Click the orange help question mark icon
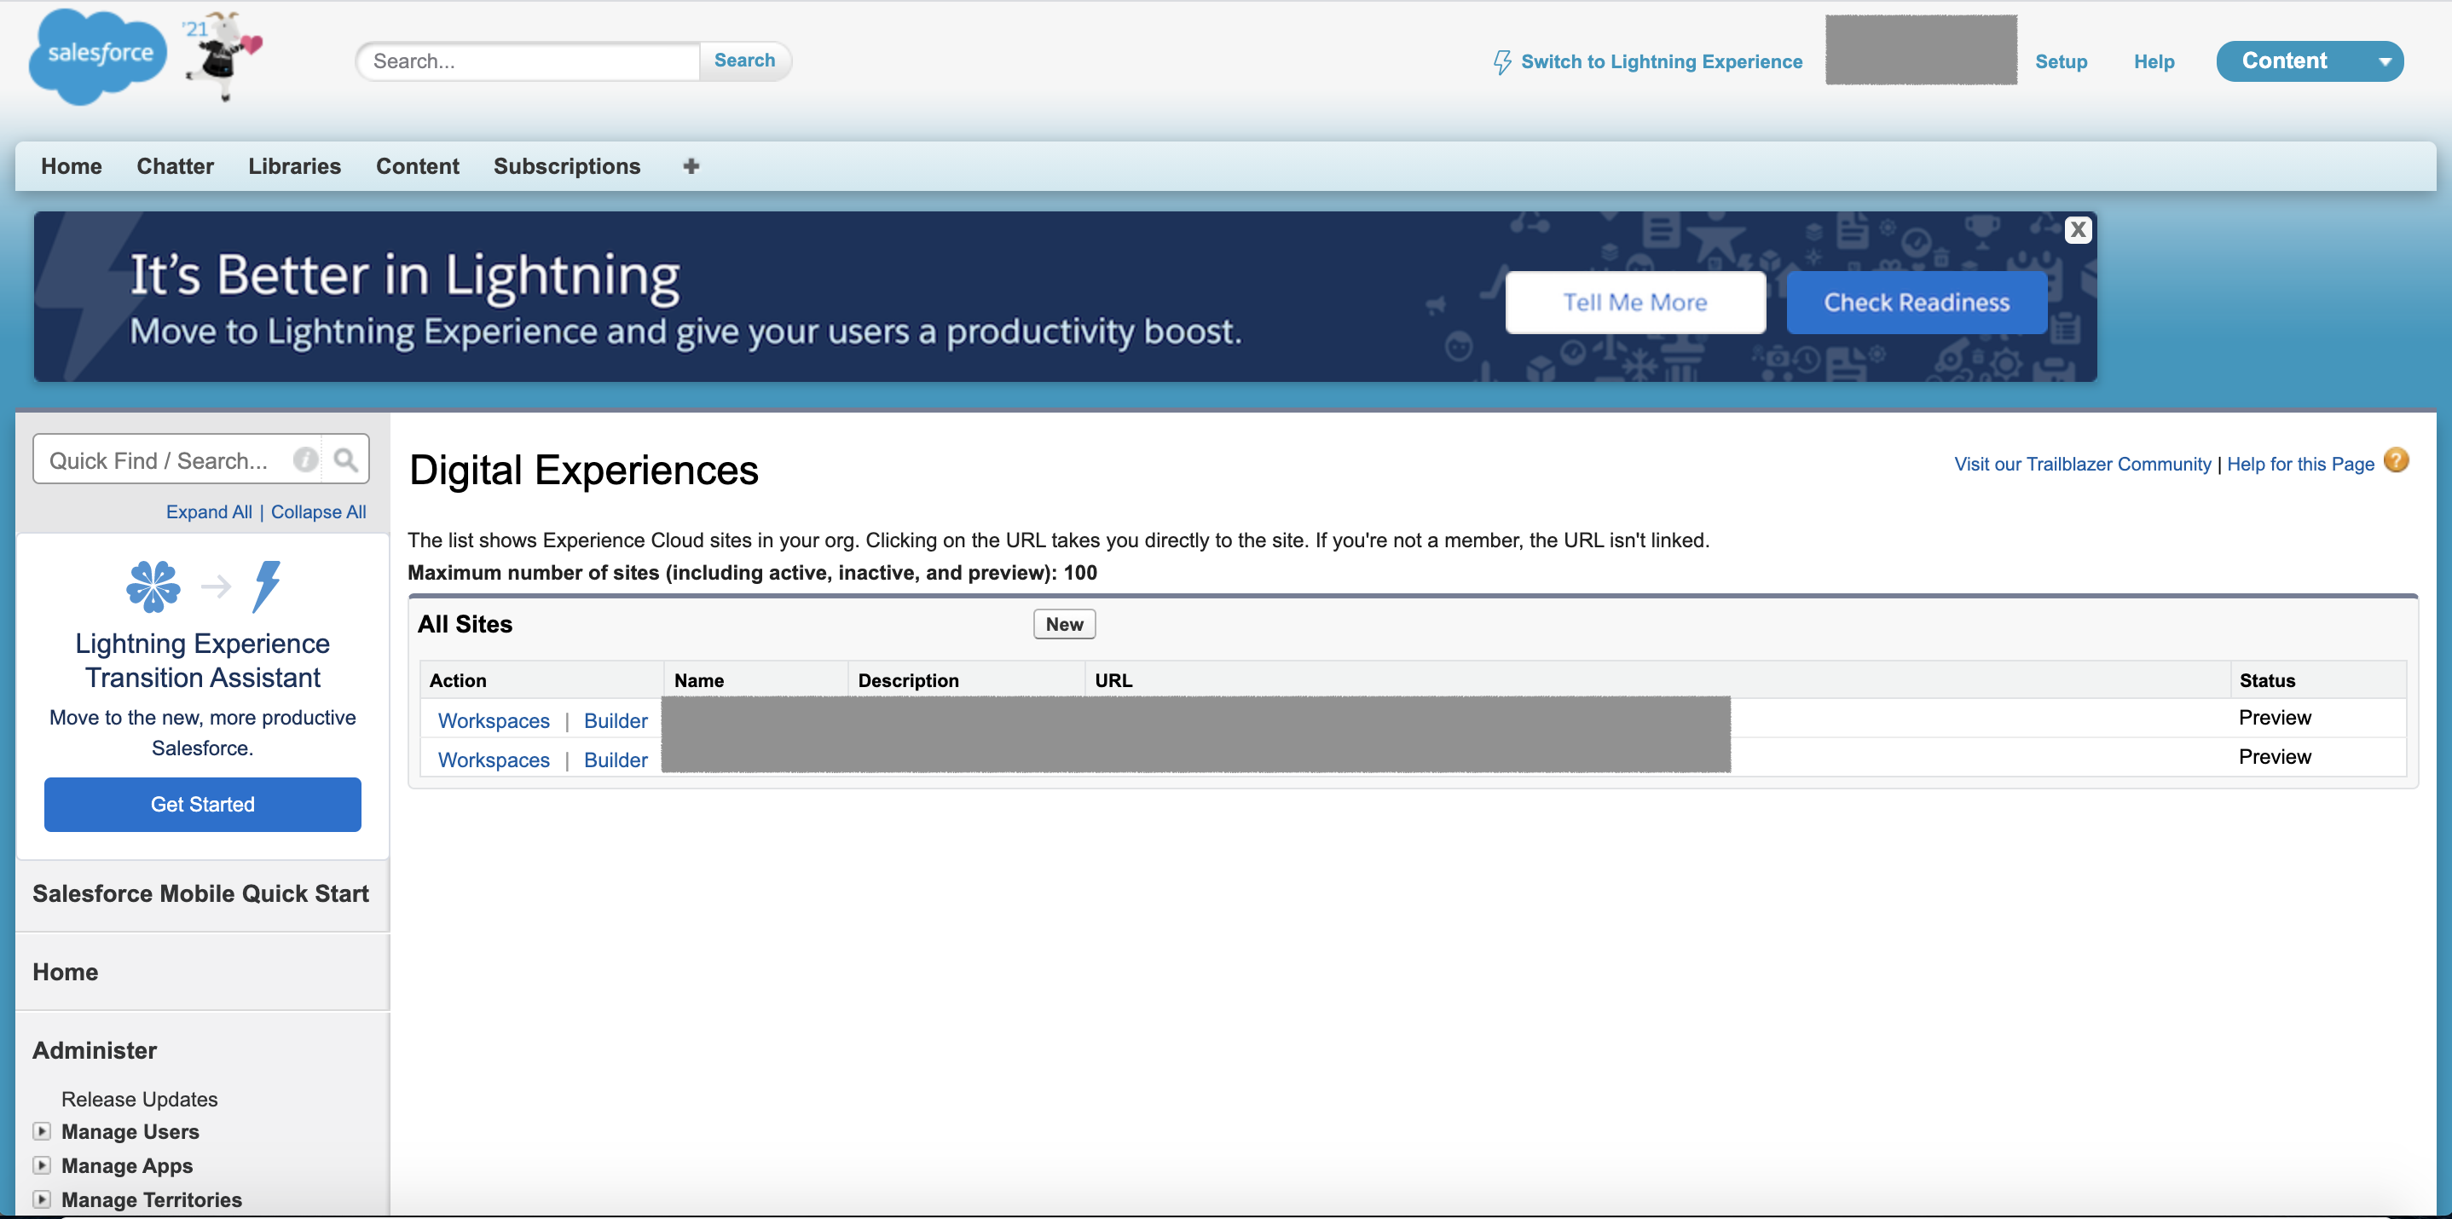 click(2396, 460)
